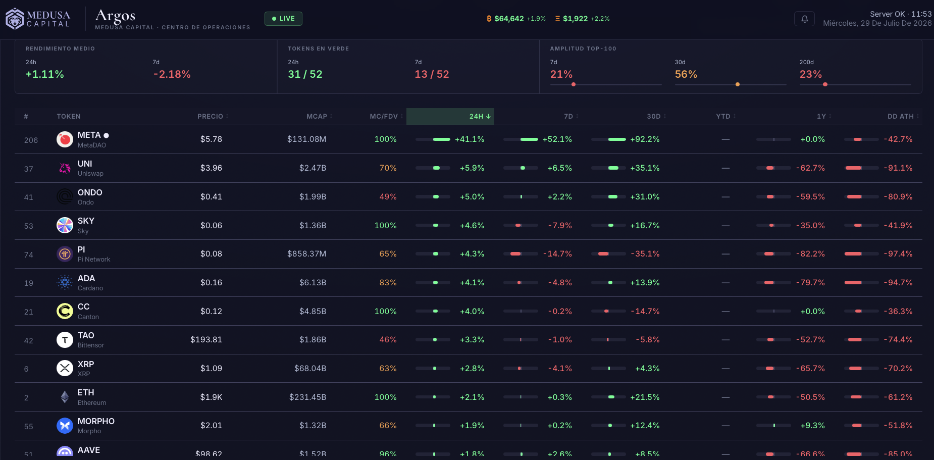Select CC 30D change -14.7%
Viewport: 934px width, 460px height.
click(x=645, y=312)
